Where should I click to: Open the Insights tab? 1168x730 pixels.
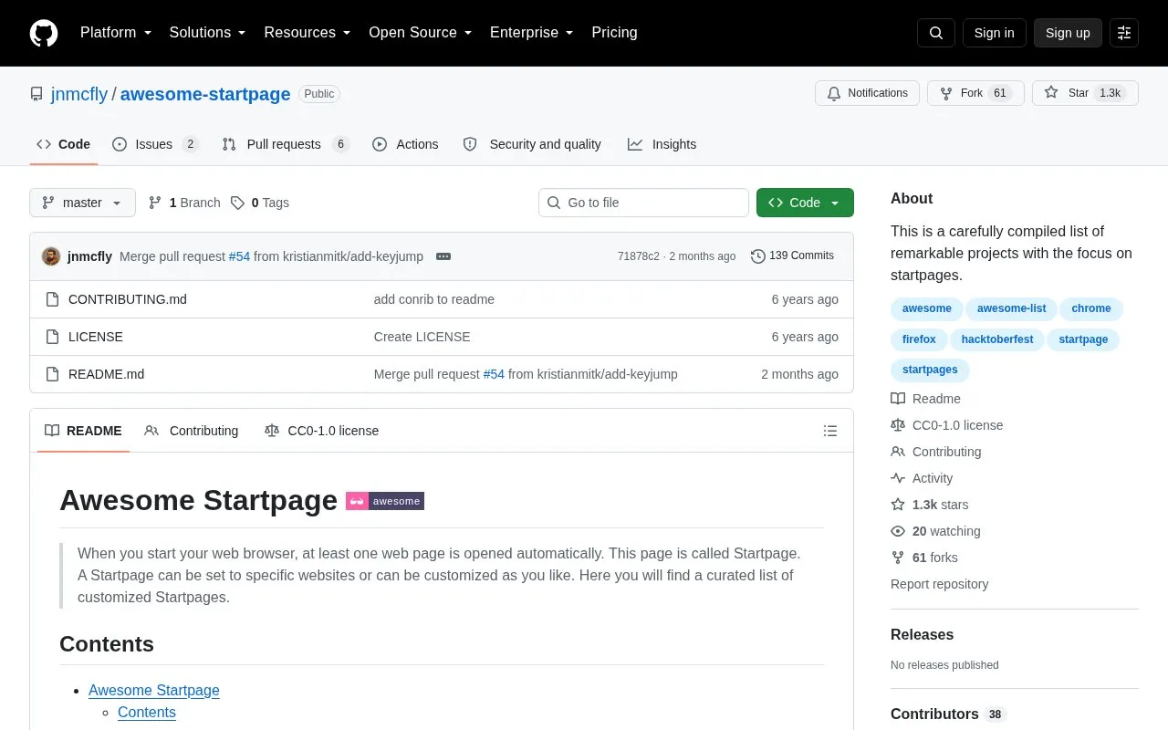[x=662, y=144]
